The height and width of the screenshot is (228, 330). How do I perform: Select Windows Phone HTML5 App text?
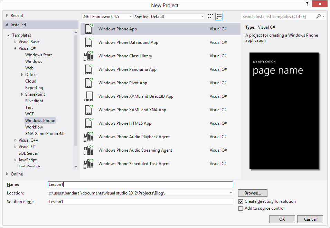tap(125, 123)
